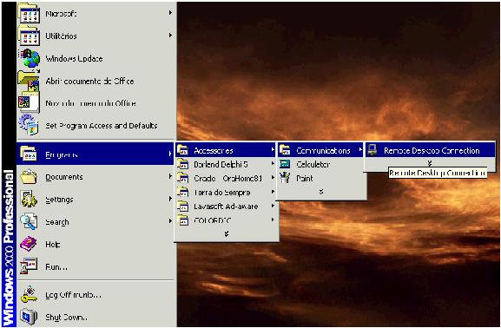This screenshot has width=501, height=328.
Task: Expand the Oracle OraHome81 submenu arrow
Action: 273,178
